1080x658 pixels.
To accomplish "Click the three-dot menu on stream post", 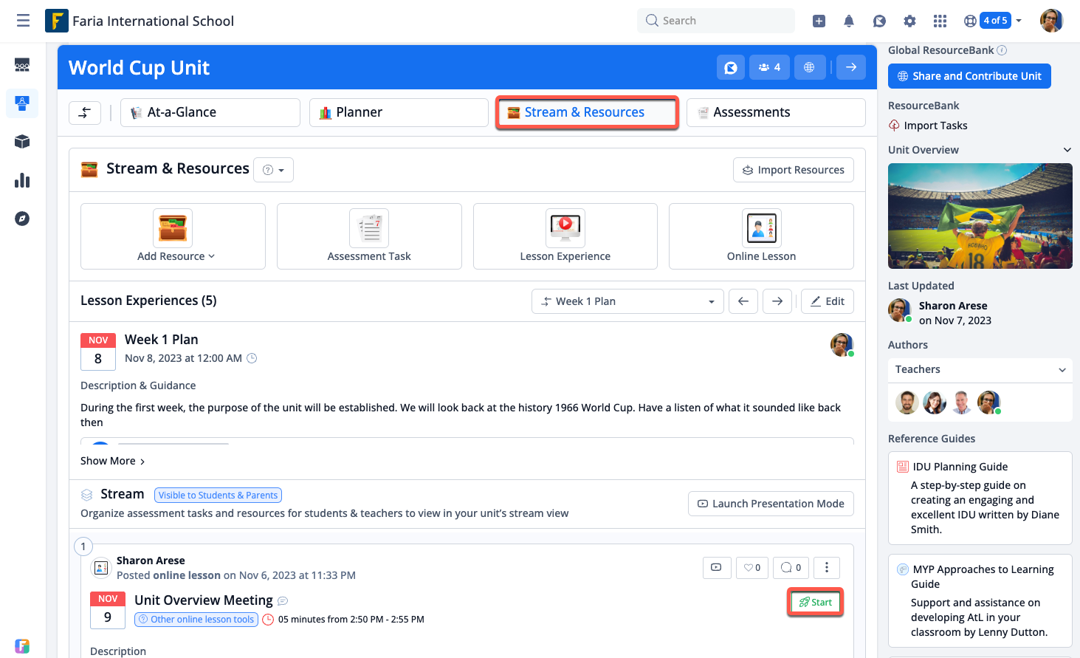I will coord(827,567).
